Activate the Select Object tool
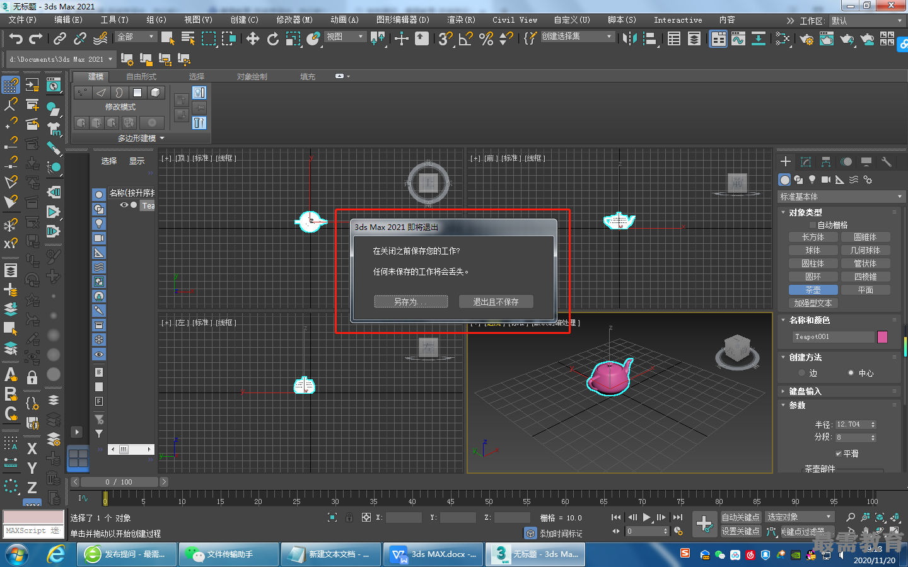Screen dimensions: 908x567 (168, 38)
